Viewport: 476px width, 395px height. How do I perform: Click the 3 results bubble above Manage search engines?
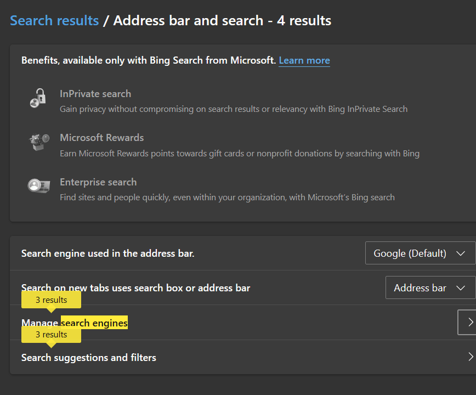click(51, 300)
